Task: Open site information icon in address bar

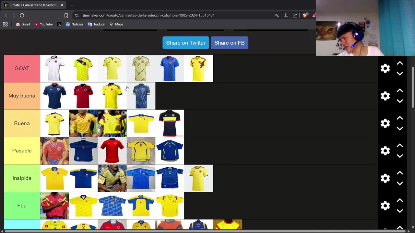Action: 77,15
